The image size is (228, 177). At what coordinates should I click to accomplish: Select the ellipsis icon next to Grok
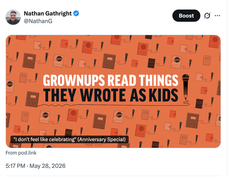pyautogui.click(x=218, y=16)
